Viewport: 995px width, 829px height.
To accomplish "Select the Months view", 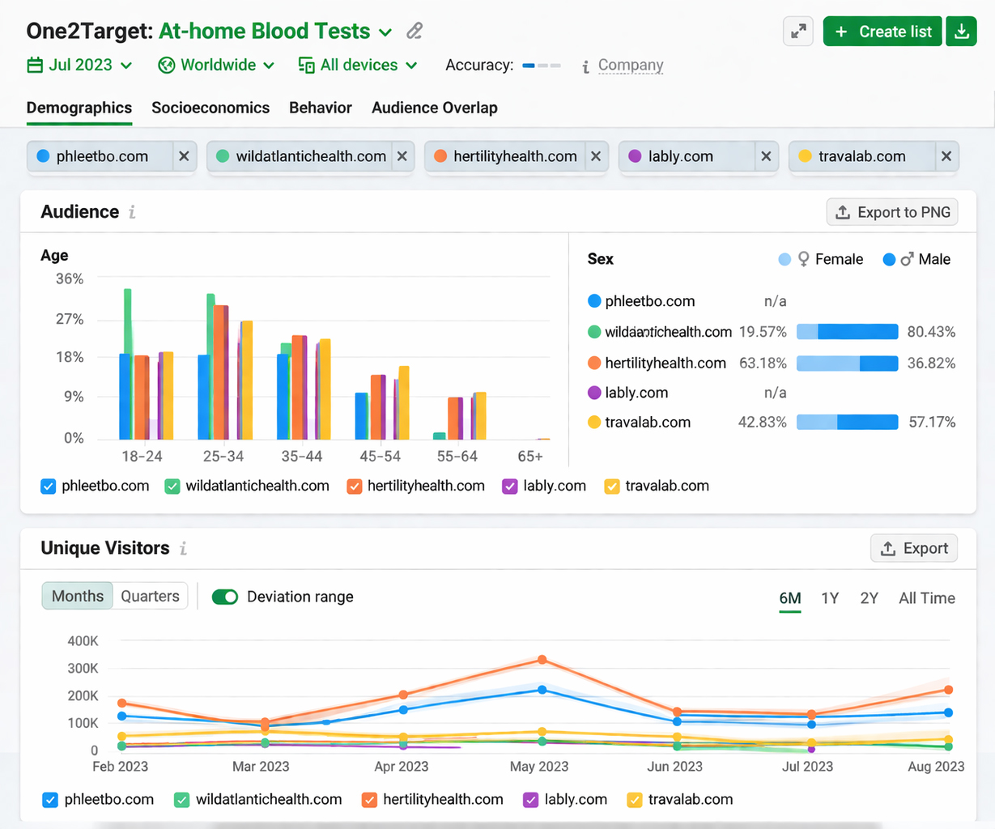I will 78,596.
